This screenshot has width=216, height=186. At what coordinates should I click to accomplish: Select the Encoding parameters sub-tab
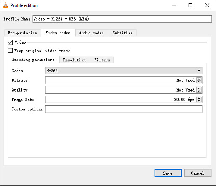[x=33, y=60]
